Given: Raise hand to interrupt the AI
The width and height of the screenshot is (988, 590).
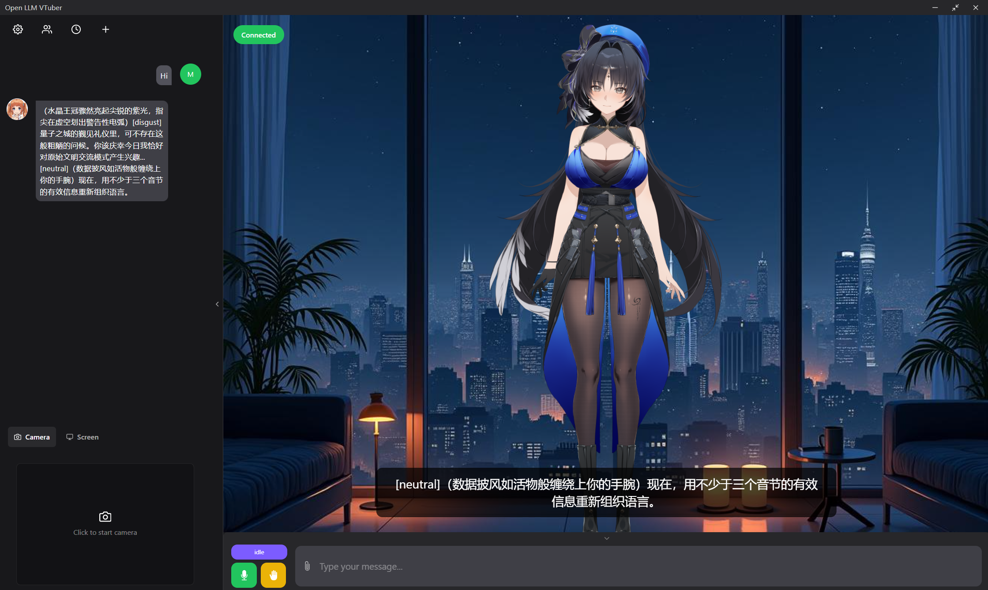Looking at the screenshot, I should (x=273, y=575).
